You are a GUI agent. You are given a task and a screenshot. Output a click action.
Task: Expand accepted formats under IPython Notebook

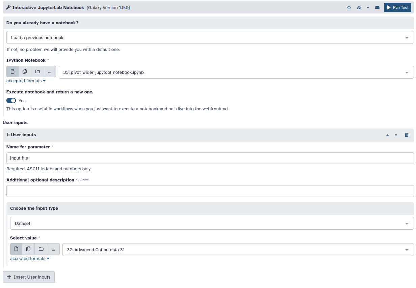click(x=26, y=81)
